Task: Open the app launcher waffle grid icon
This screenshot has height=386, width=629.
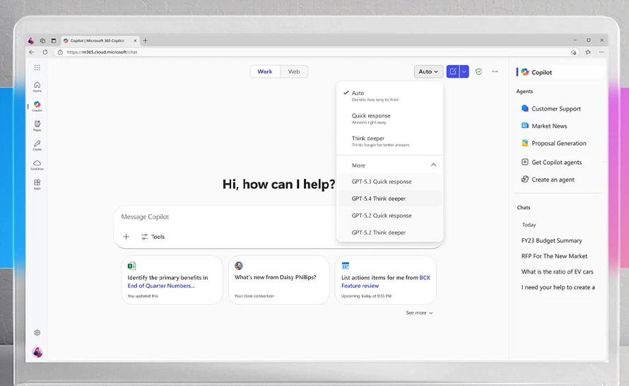Action: click(37, 68)
